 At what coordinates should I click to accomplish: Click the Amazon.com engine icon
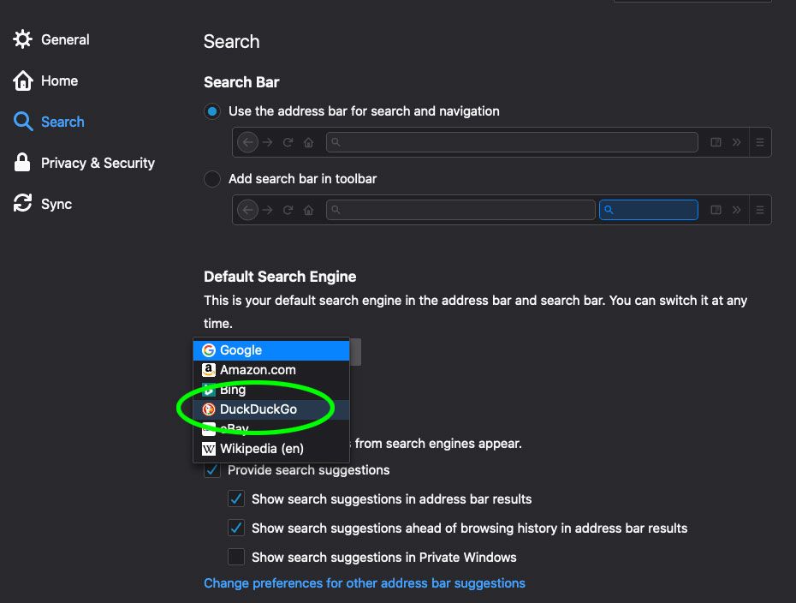pos(207,370)
